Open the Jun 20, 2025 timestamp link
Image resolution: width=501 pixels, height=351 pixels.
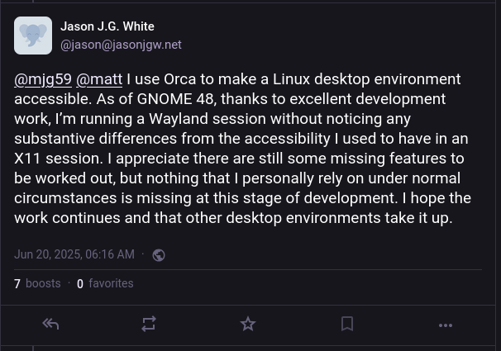[74, 254]
